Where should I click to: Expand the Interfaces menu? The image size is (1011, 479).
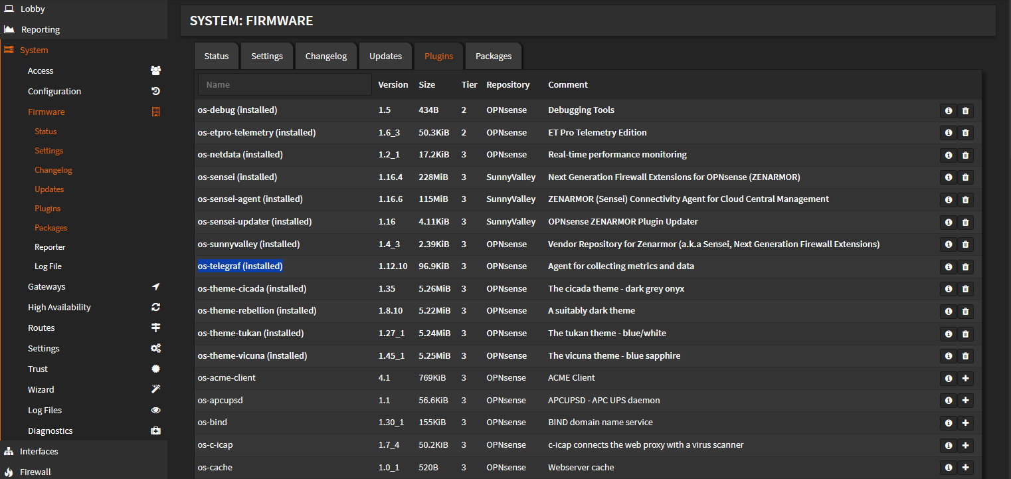coord(84,451)
